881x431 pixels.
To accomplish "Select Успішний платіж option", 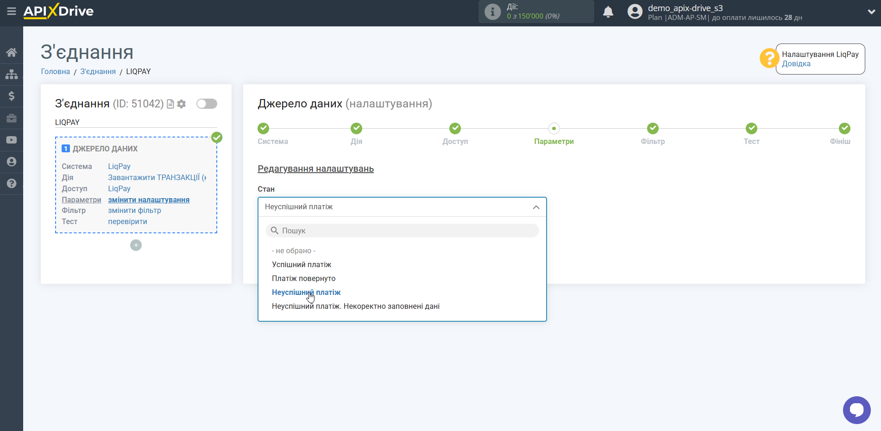I will pos(302,264).
